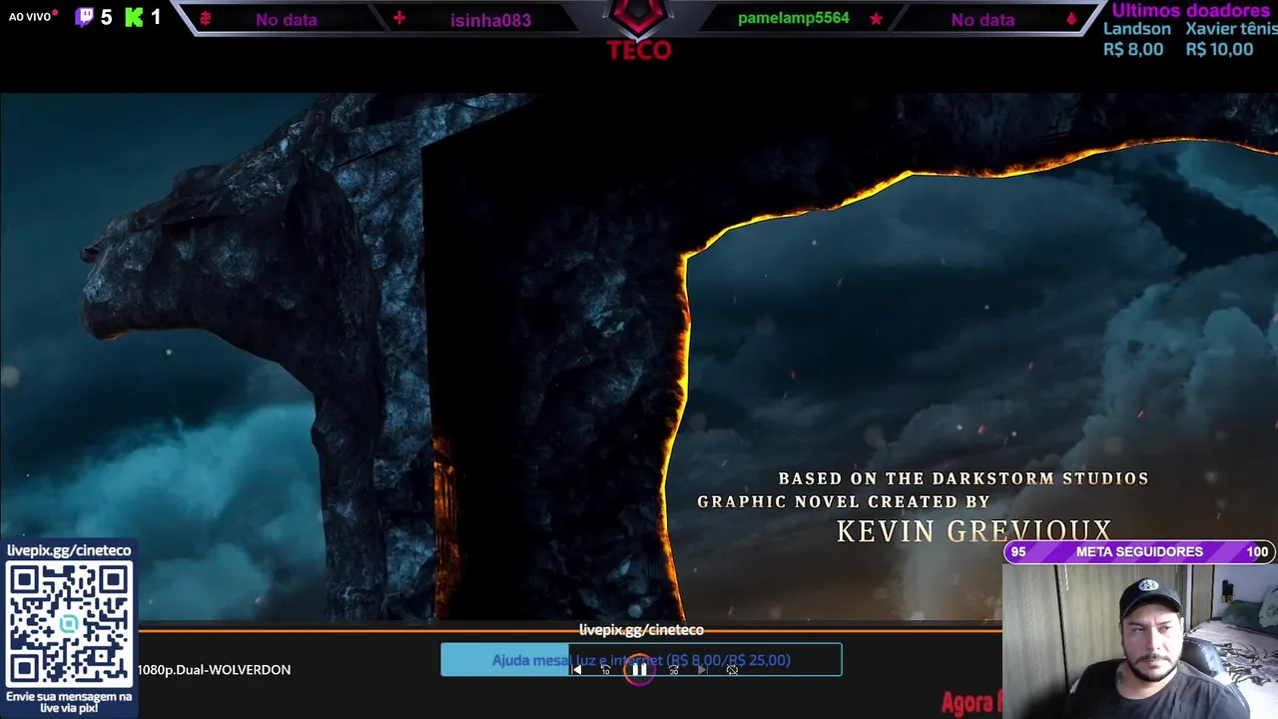The width and height of the screenshot is (1278, 719).
Task: Click the TECO channel logo
Action: tap(639, 30)
